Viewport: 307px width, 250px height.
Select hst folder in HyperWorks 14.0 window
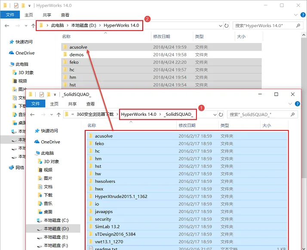(x=161, y=85)
